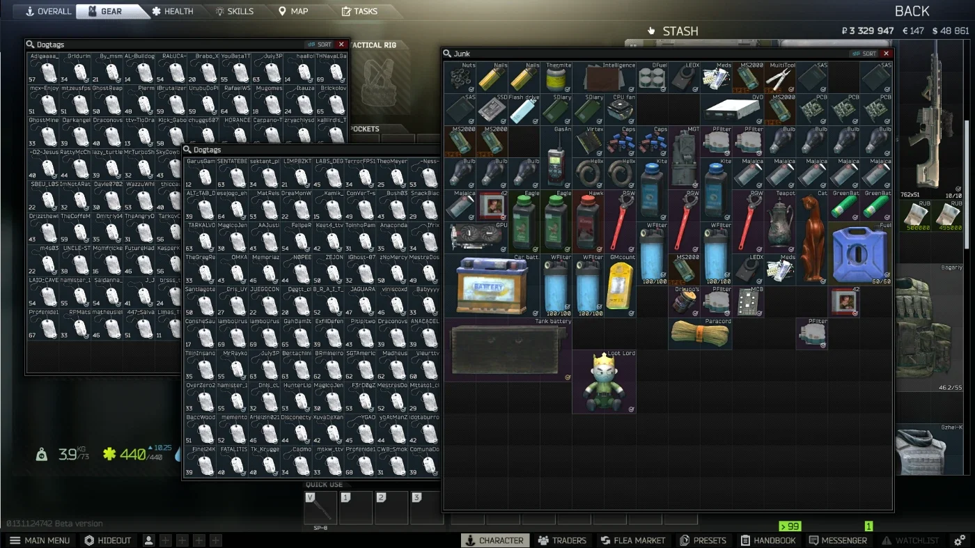Select the Virtex processor item
The image size is (975, 548).
point(588,141)
